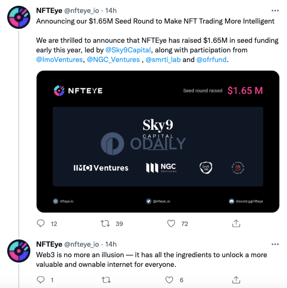The height and width of the screenshot is (288, 287).
Task: Visit the @NGC_Ventures profile mention
Action: click(113, 60)
